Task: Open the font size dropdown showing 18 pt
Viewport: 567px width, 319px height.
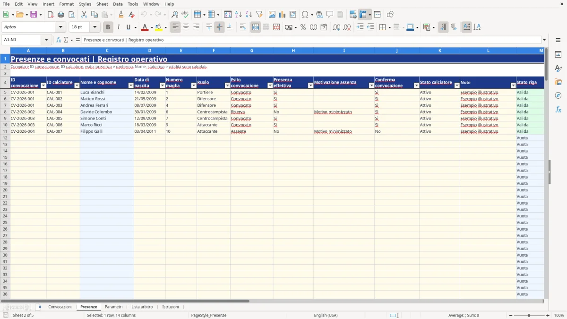Action: (94, 27)
